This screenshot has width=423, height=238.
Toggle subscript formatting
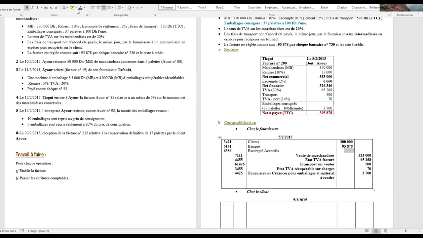coord(51,8)
